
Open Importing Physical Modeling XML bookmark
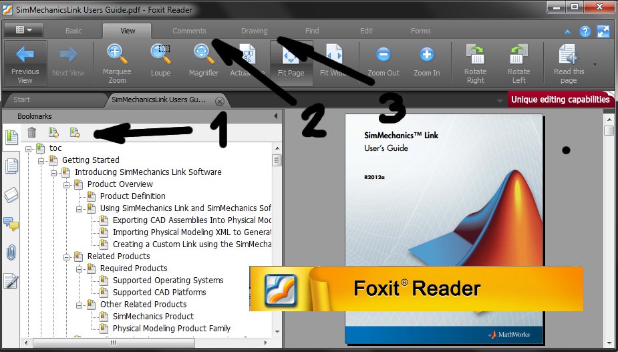point(192,232)
